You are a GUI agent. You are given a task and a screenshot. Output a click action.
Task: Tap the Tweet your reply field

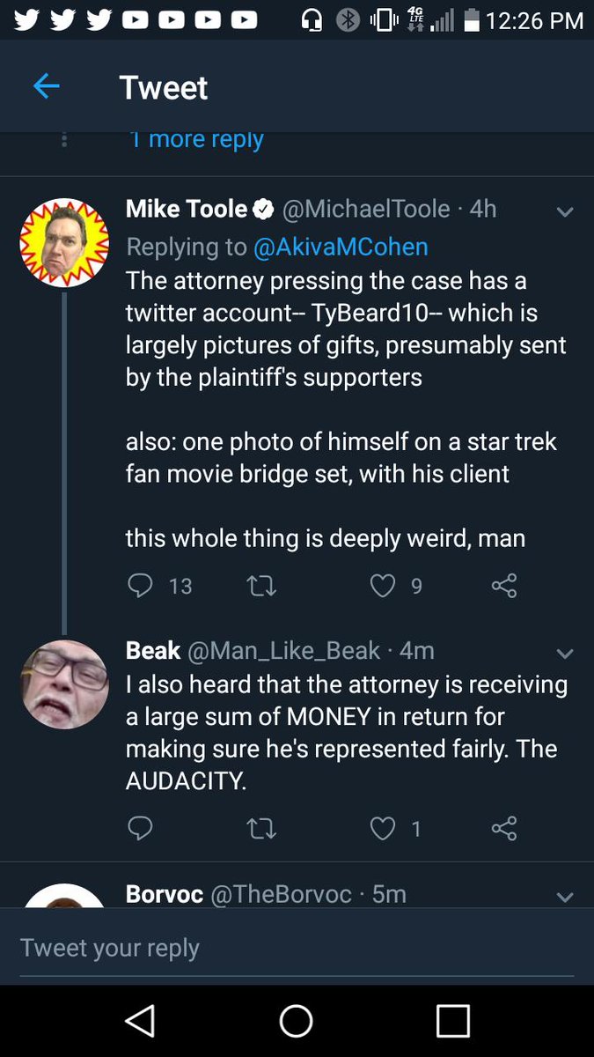coord(297,948)
